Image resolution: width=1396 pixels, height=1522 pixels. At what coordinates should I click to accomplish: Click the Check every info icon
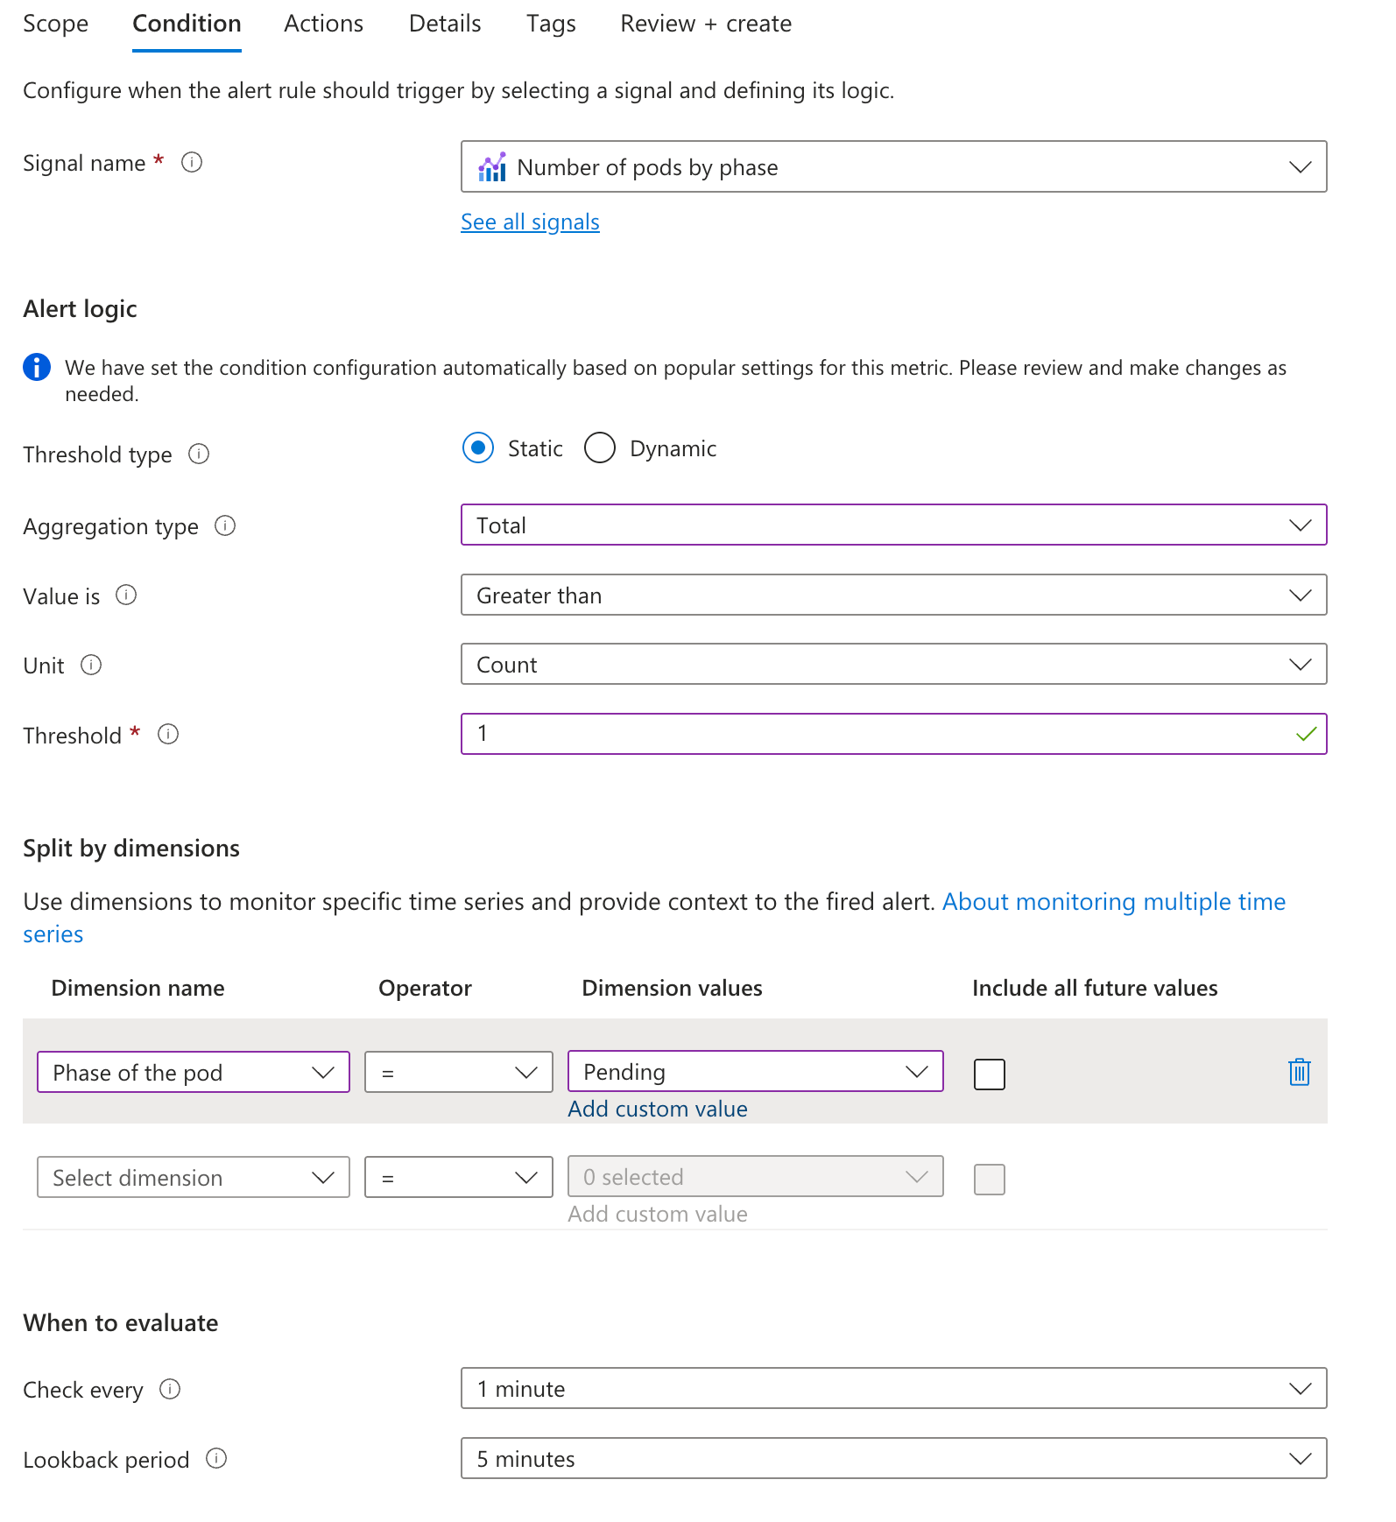170,1389
